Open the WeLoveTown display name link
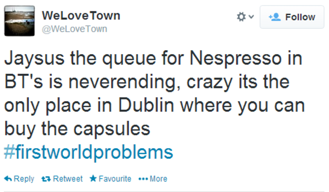329x192 pixels. 81,16
